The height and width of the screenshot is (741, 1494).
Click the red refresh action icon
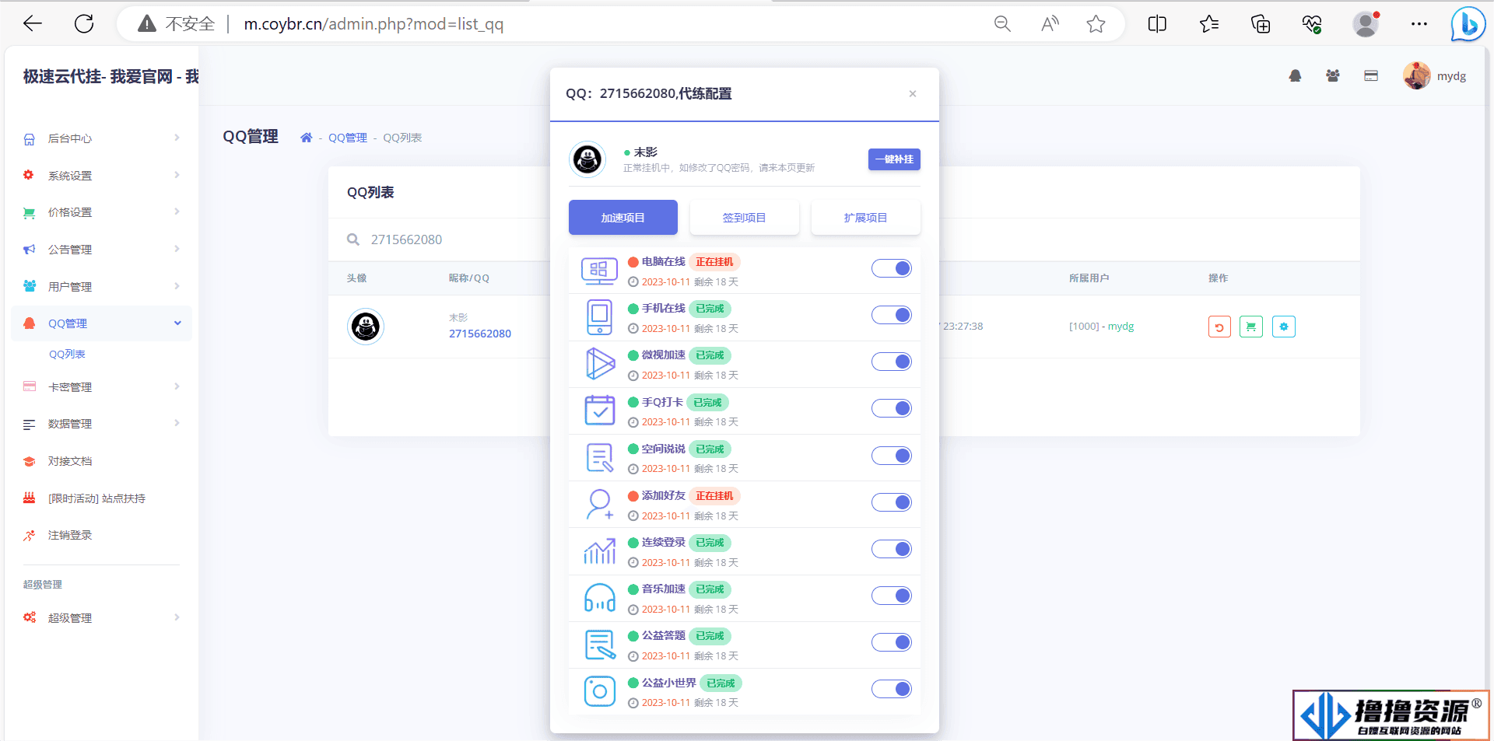tap(1219, 327)
